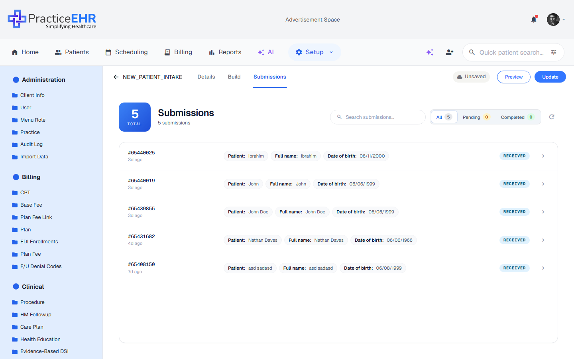Viewport: 574px width, 359px height.
Task: Open the Menu Role folder
Action: tap(29, 120)
